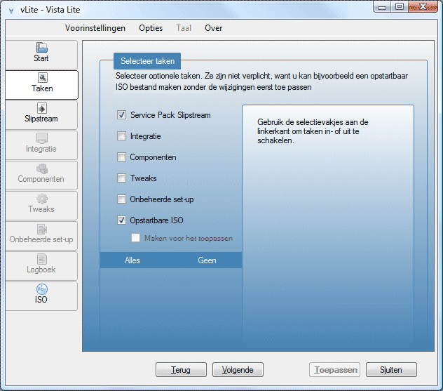Viewport: 443px width, 391px height.
Task: Open the Logboek sidebar icon
Action: pos(42,259)
